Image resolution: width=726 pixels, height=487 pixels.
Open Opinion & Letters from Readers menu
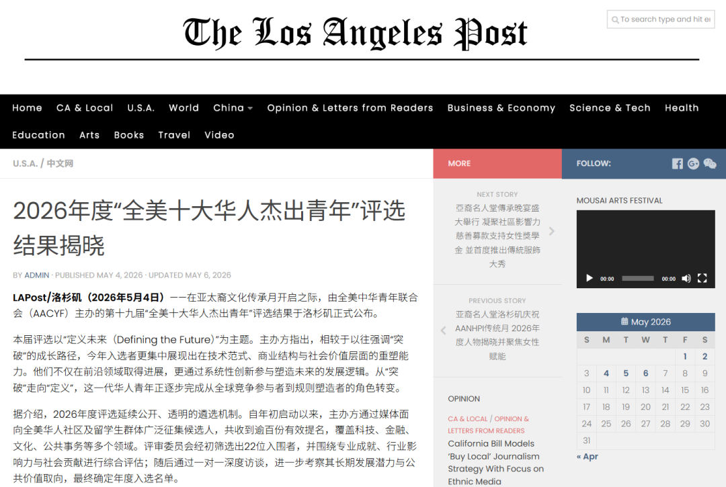[350, 107]
